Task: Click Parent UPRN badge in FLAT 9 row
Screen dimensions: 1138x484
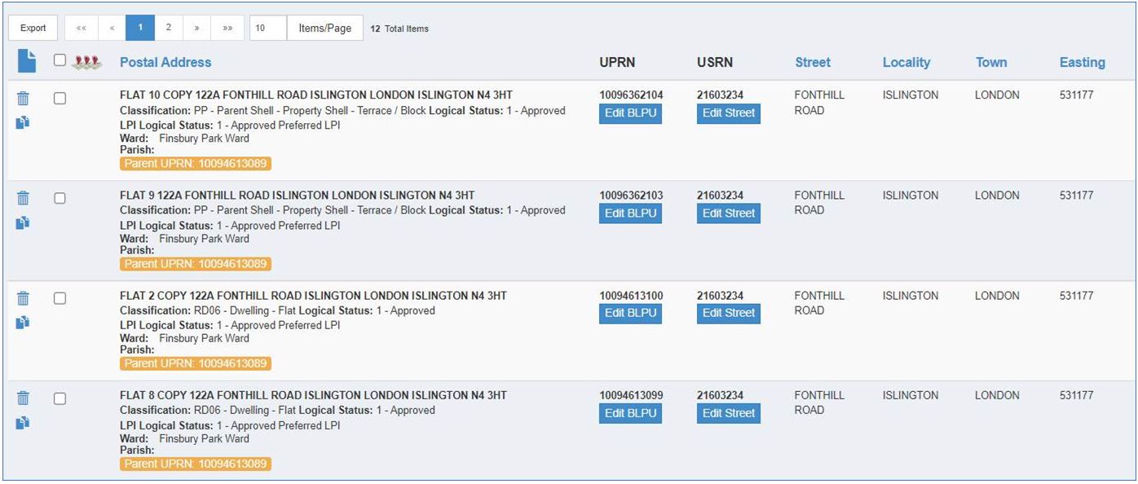Action: click(x=196, y=264)
